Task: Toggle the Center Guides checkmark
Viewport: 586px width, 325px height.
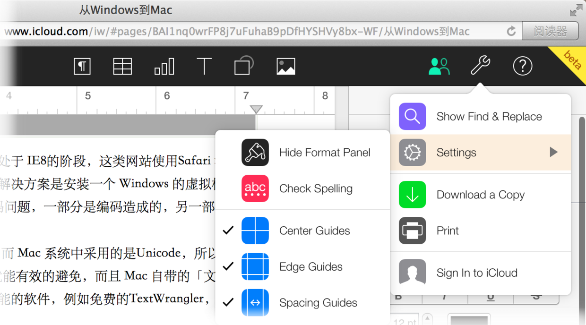Action: (228, 231)
